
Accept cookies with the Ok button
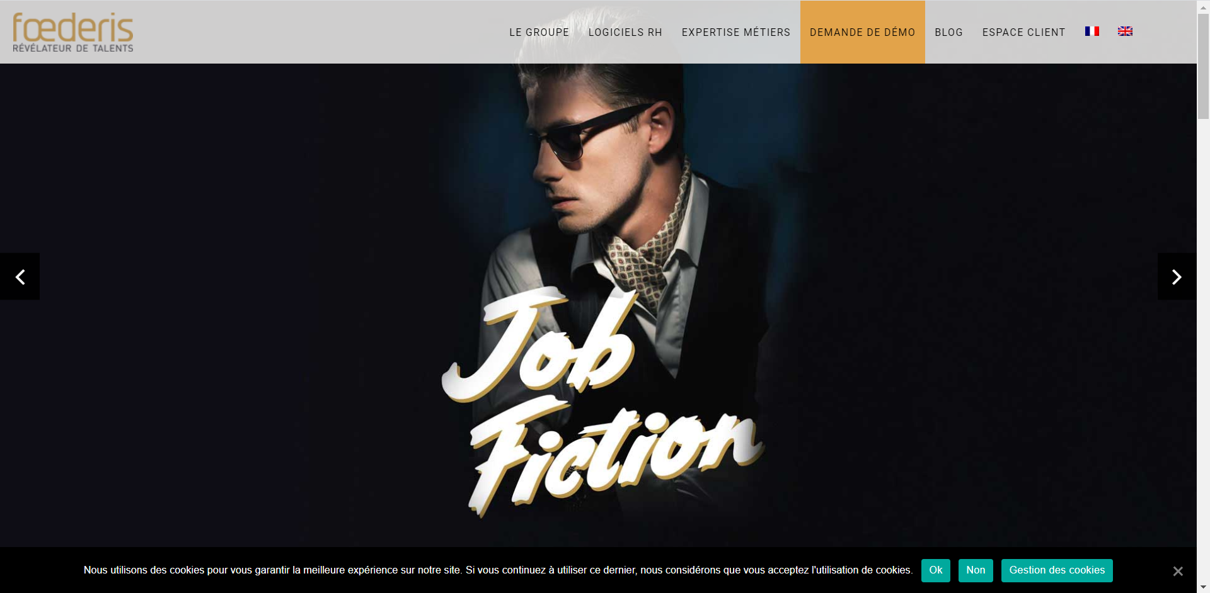[935, 570]
